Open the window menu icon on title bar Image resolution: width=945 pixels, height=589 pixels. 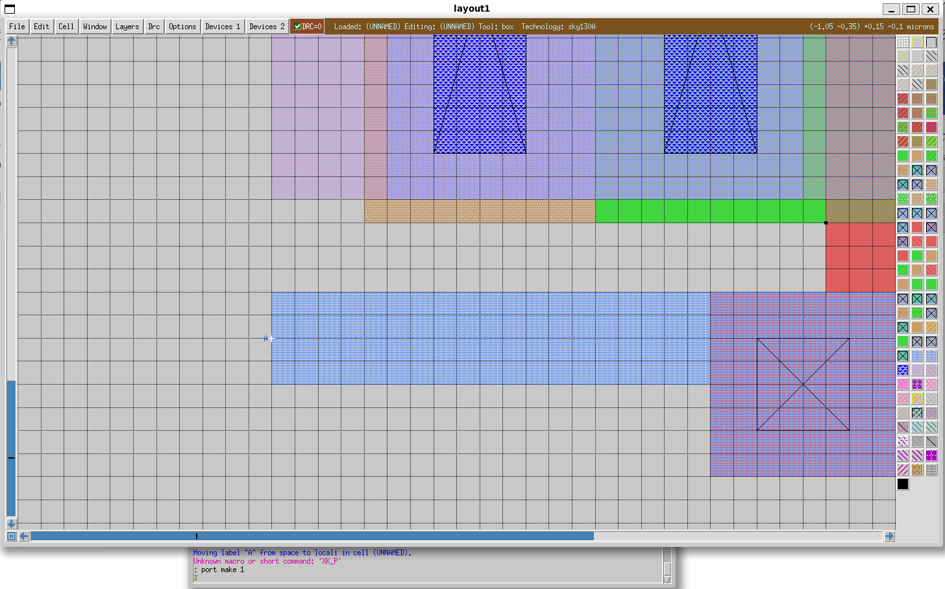click(x=10, y=9)
